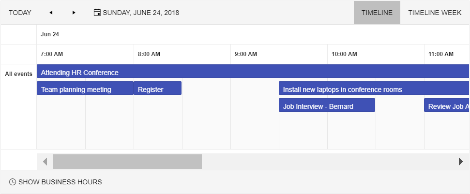Select the Team planning meeting event
This screenshot has width=470, height=194.
(85, 89)
